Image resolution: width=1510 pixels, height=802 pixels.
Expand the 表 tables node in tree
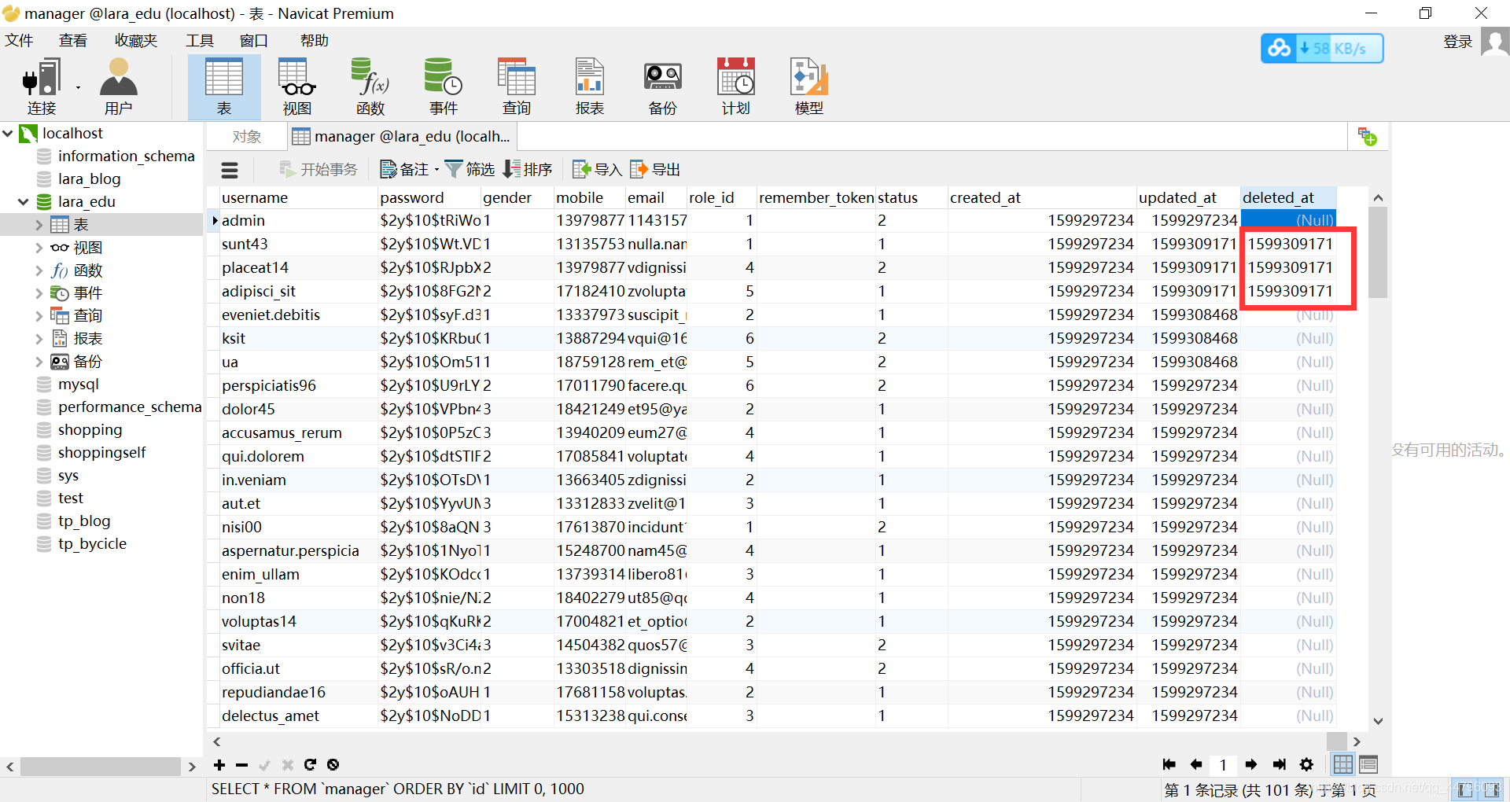tap(39, 225)
